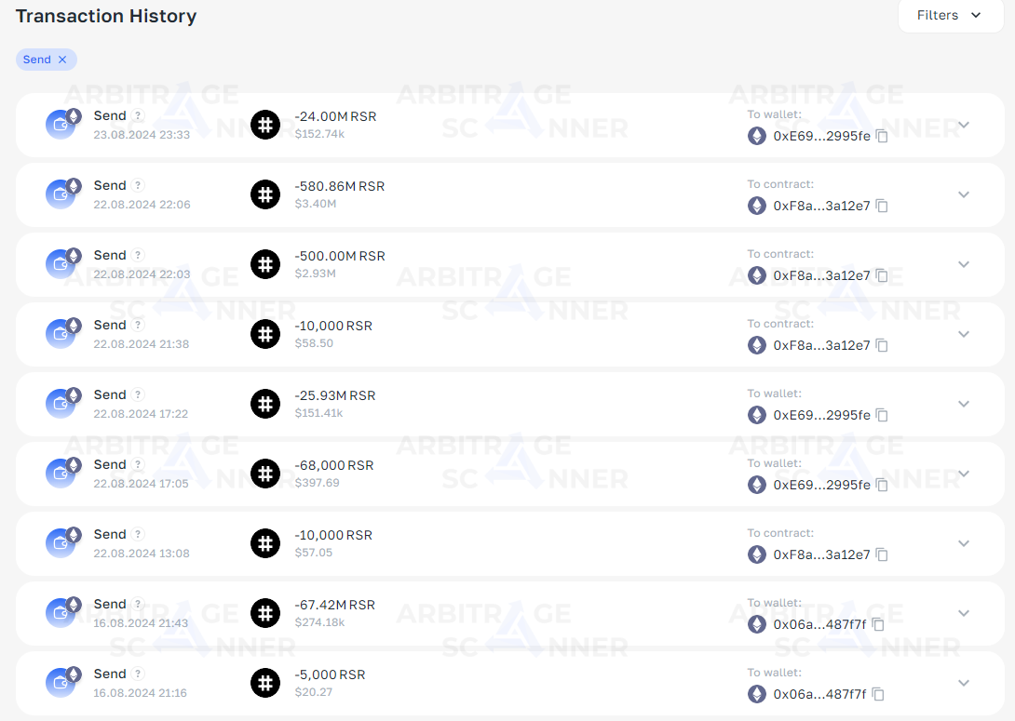Viewport: 1015px width, 721px height.
Task: Click the RSR token icon for -67.42M RSR
Action: tap(265, 614)
